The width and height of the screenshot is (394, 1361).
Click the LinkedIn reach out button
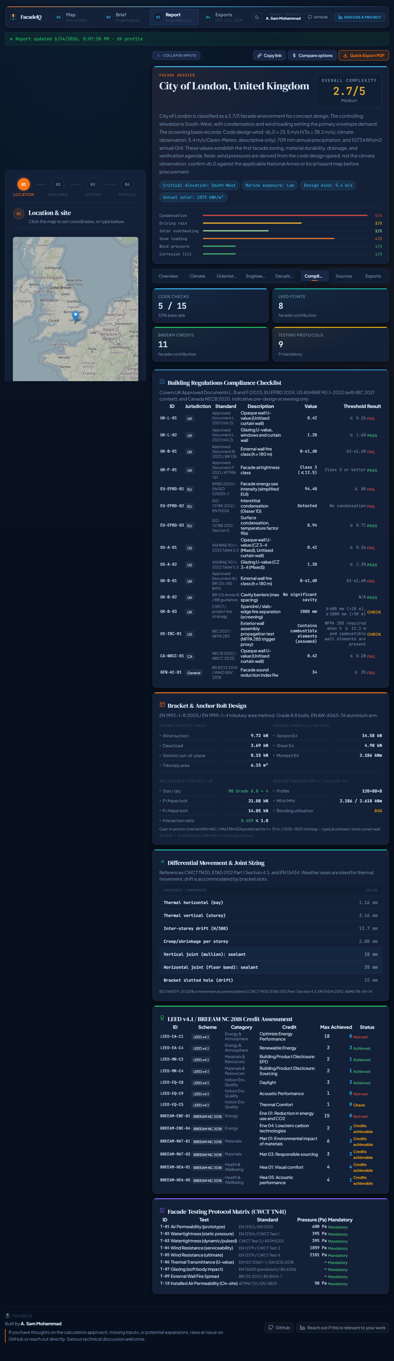(x=342, y=1328)
